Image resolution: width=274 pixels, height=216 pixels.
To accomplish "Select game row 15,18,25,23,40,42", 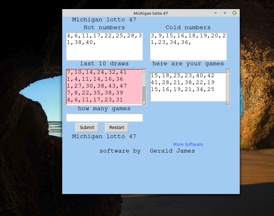I will coord(183,75).
